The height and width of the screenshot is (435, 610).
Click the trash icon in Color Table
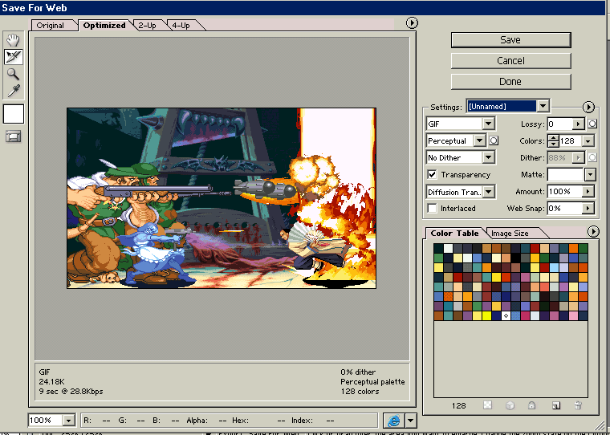point(578,406)
